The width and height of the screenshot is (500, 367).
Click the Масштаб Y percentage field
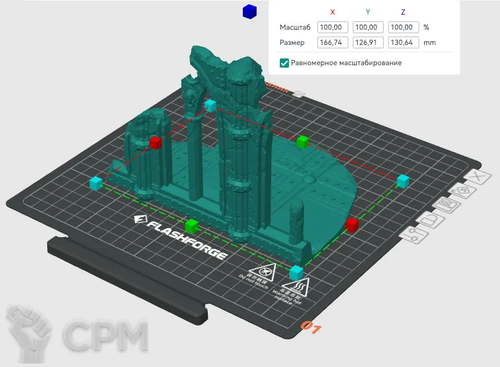[368, 27]
